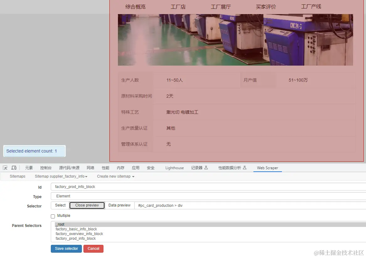The height and width of the screenshot is (258, 366).
Task: Click the flask icon beside 记录器 tab
Action: pyautogui.click(x=205, y=168)
